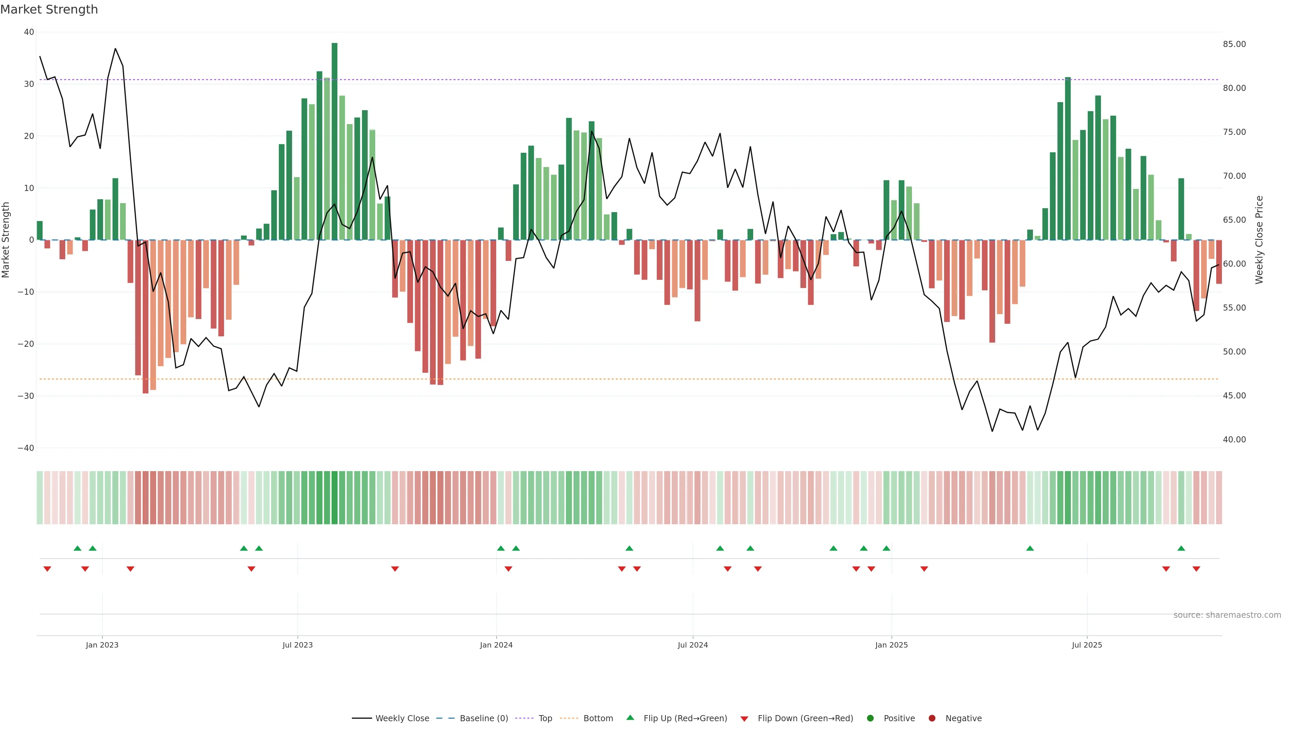The width and height of the screenshot is (1298, 730).
Task: Click the source: sharemaestro.com text
Action: click(x=1227, y=615)
